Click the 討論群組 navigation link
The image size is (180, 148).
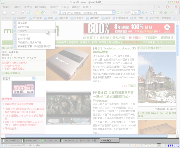(x=103, y=38)
